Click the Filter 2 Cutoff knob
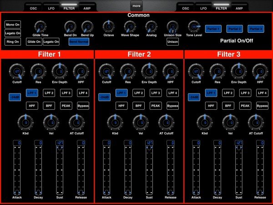273x205 pixels. 106,72
